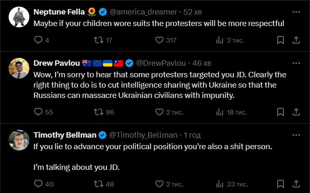Retweet Timothy Bellman's post
310x193 pixels.
coord(98,184)
